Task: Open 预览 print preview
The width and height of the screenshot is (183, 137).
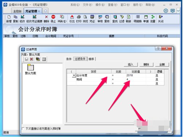Action: click(85, 19)
